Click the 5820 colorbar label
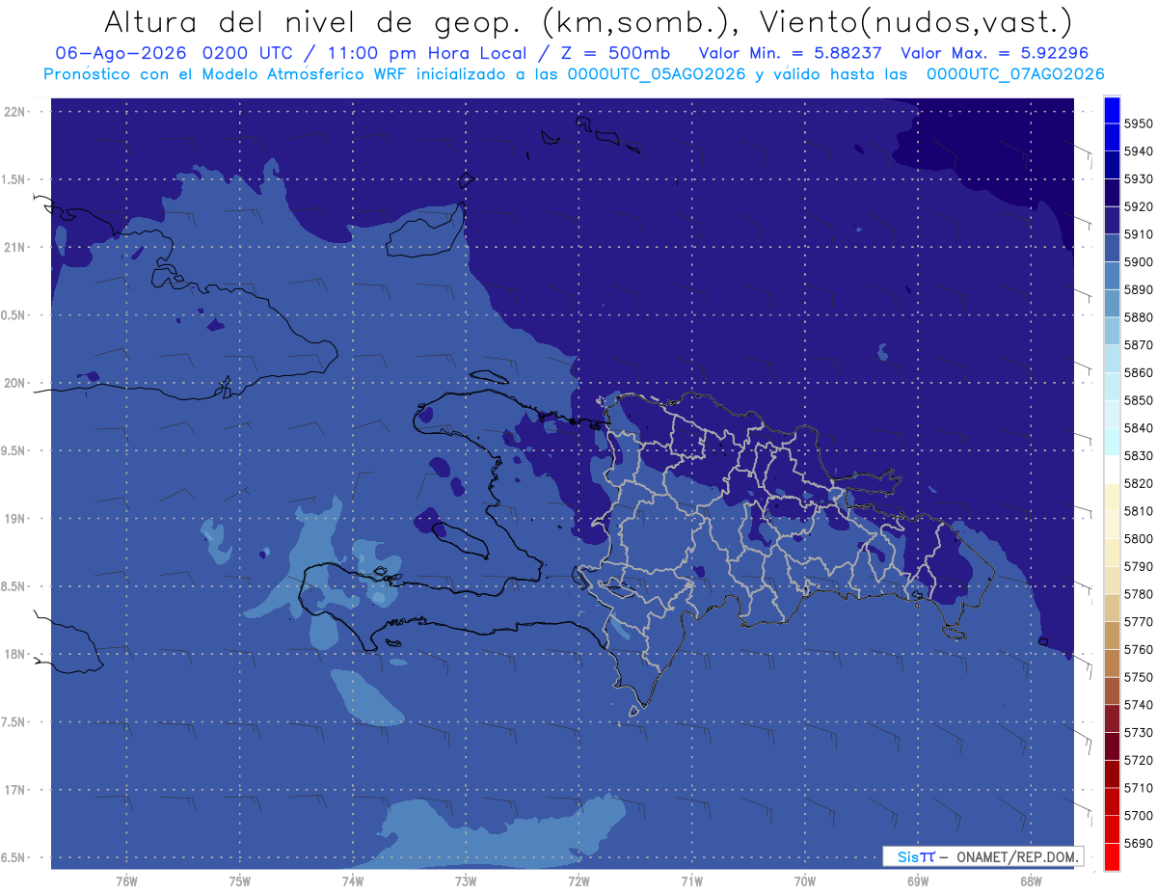1157x894 pixels. [1139, 483]
